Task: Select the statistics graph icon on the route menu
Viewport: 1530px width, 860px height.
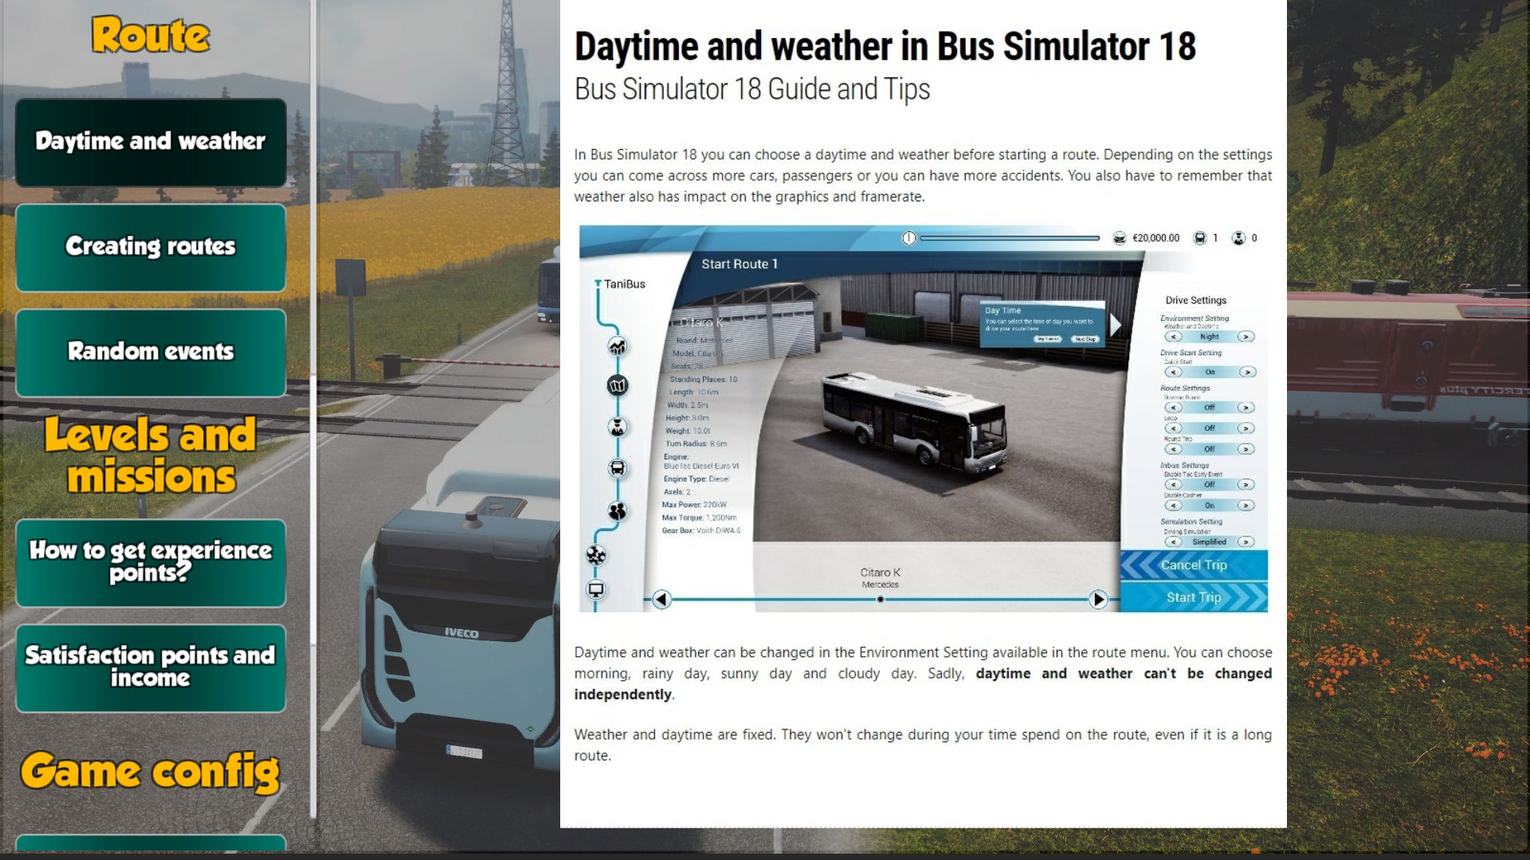Action: [x=618, y=346]
